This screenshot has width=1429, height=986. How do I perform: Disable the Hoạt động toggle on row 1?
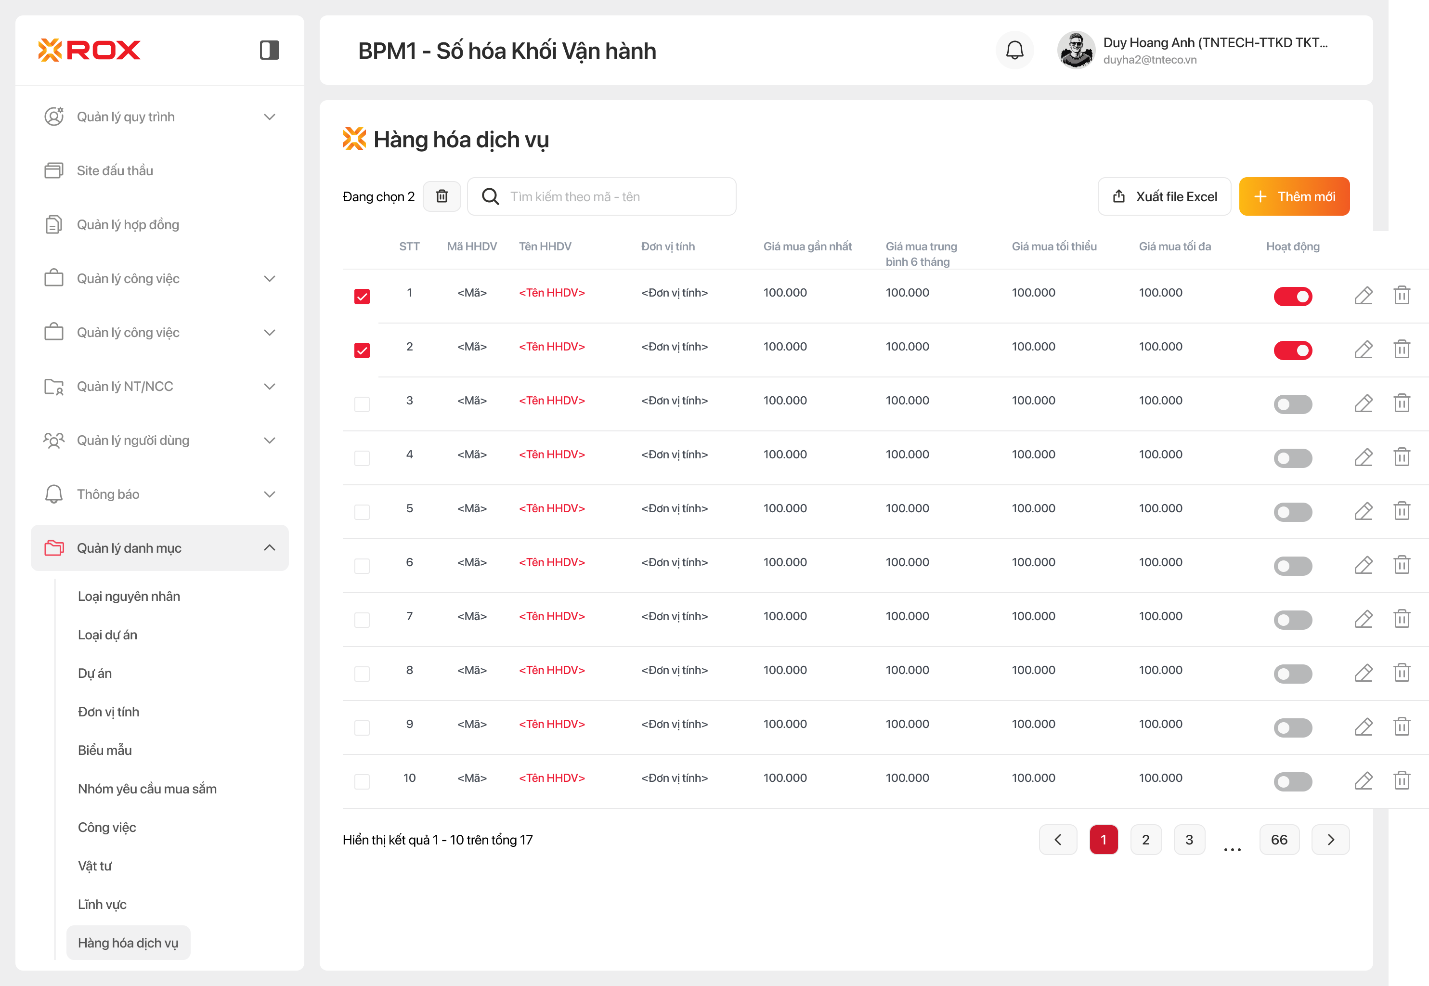(x=1292, y=297)
